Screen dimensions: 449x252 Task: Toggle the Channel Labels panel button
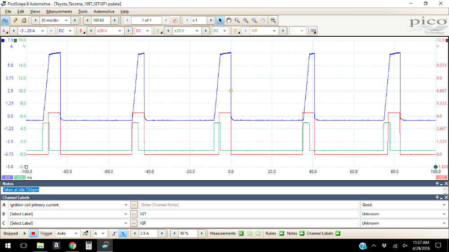click(x=338, y=234)
